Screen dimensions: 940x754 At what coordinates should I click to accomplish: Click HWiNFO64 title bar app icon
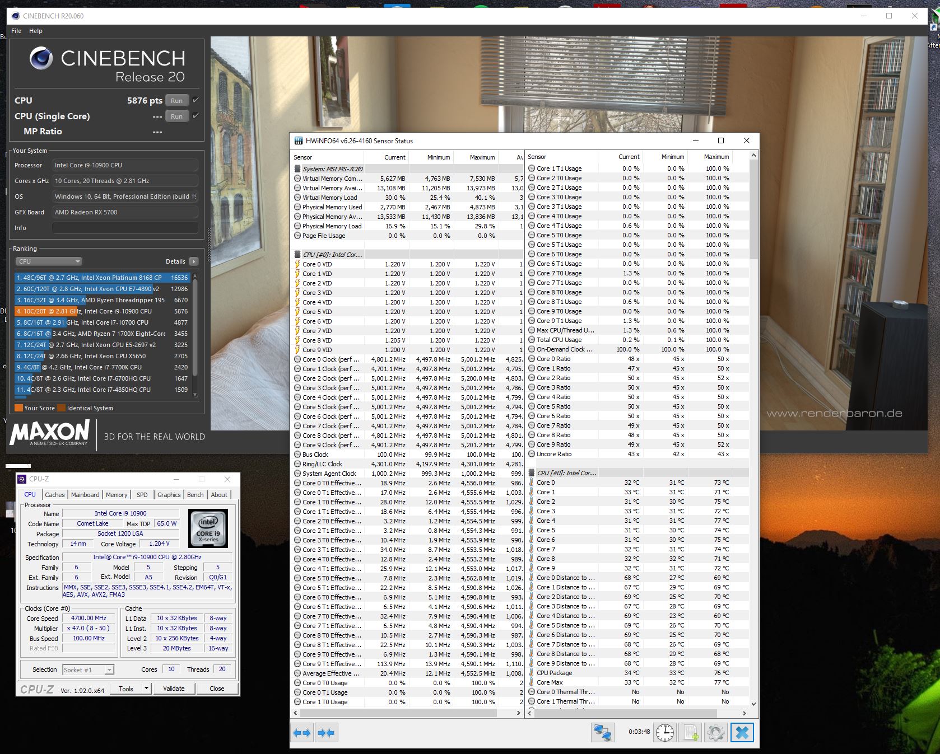(299, 141)
